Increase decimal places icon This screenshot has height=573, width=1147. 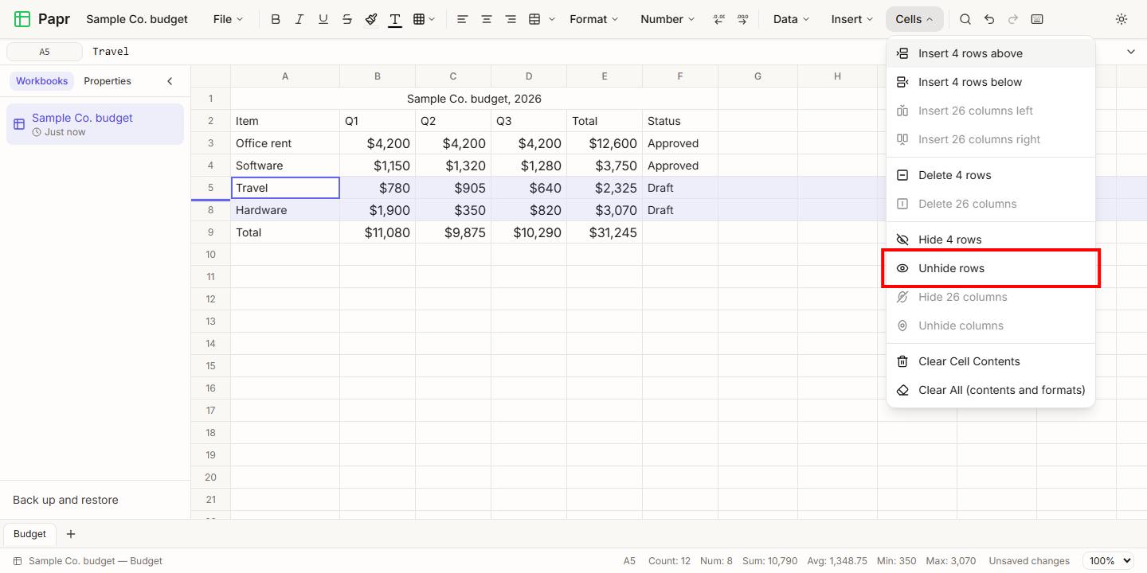pyautogui.click(x=742, y=19)
